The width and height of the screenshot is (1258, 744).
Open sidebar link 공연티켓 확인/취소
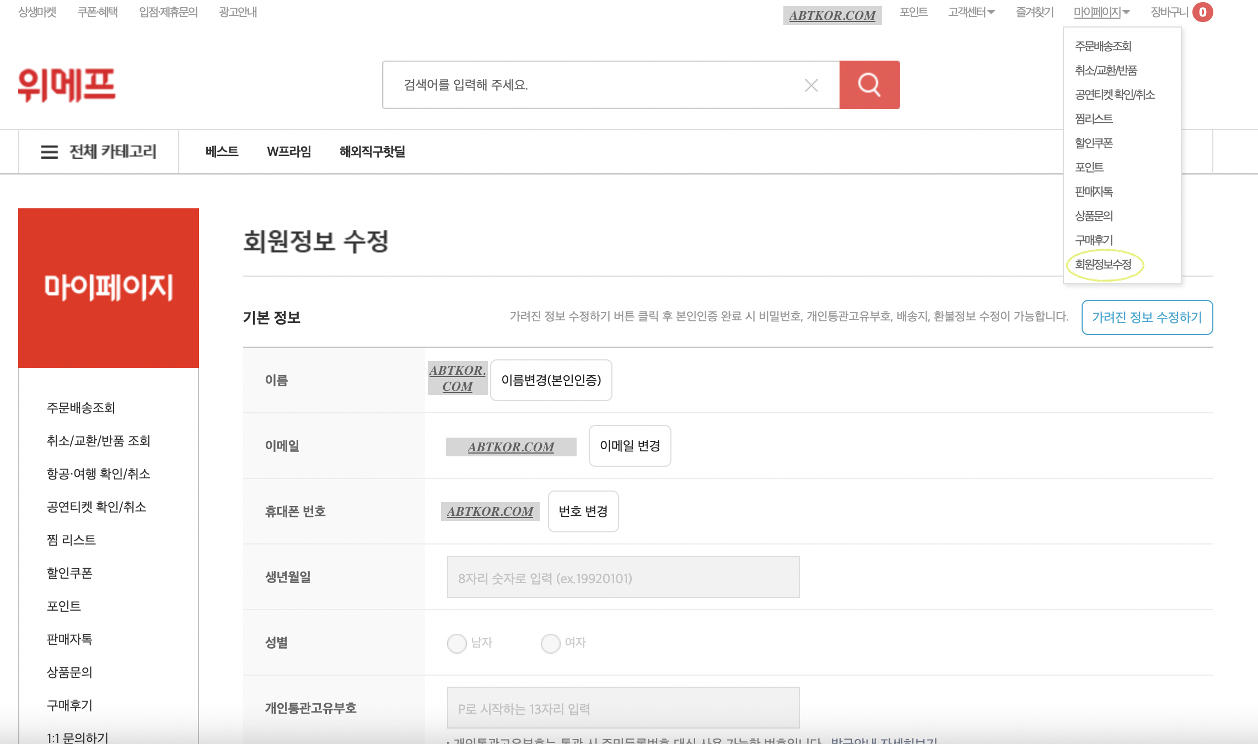click(96, 507)
